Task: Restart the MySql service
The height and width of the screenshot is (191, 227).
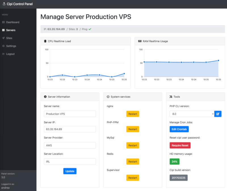Action: [x=133, y=145]
